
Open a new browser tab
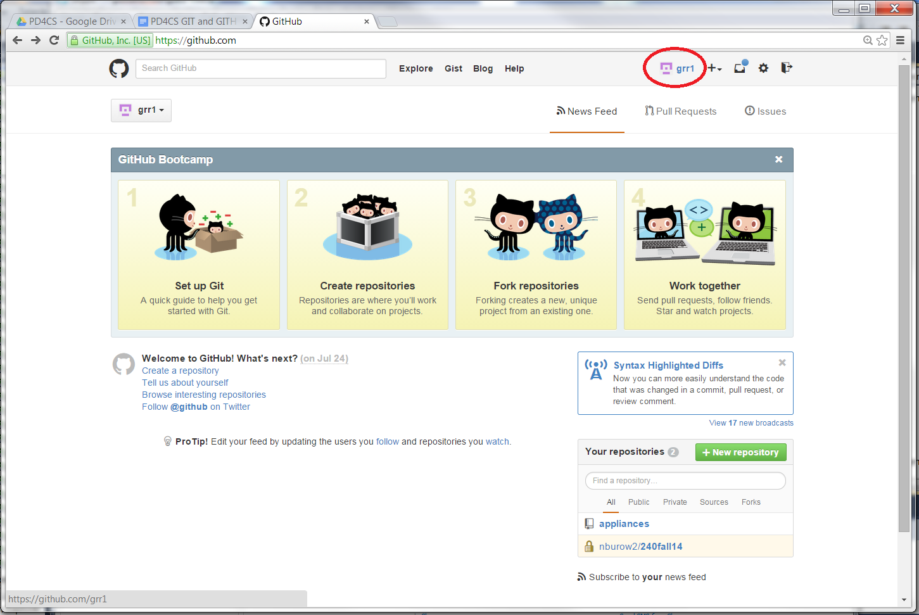tap(388, 22)
